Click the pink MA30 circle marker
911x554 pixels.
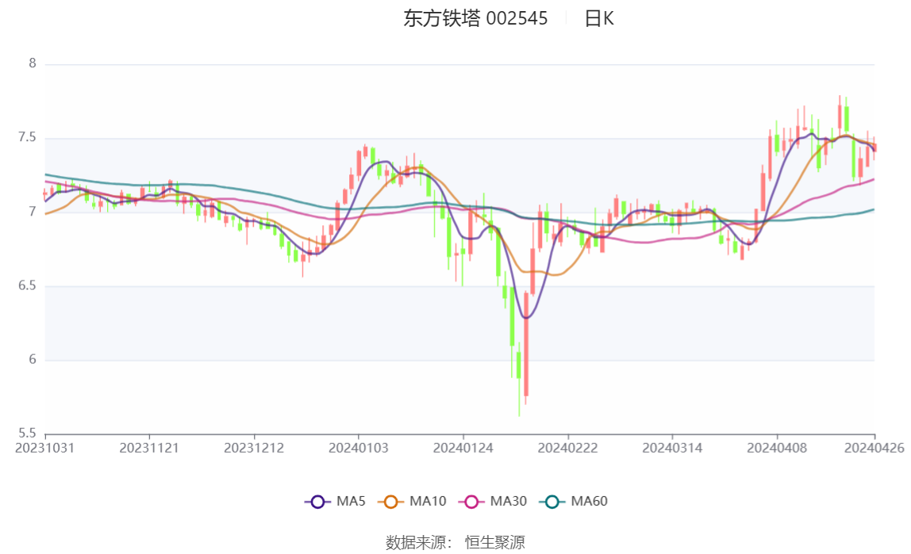471,502
